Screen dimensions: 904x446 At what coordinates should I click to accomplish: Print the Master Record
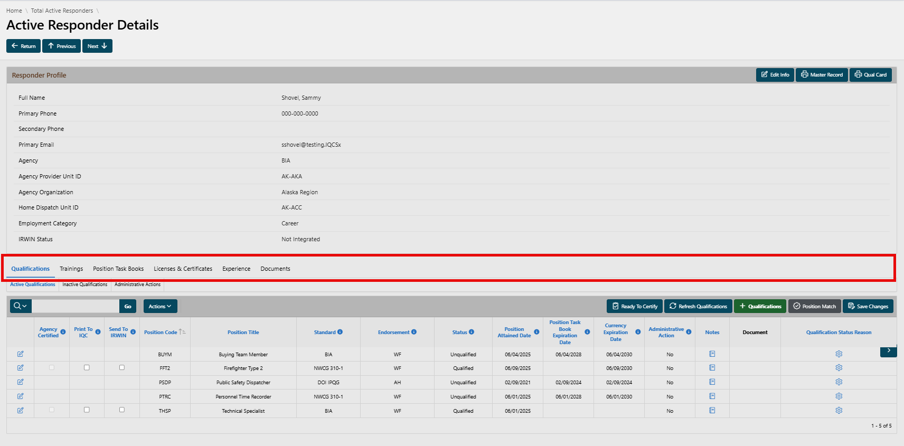click(822, 75)
